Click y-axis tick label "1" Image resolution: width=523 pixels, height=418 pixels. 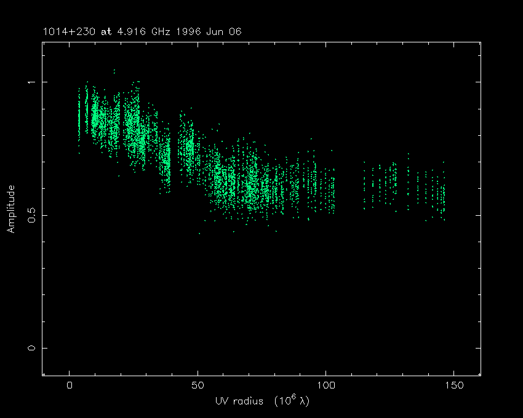tap(31, 82)
